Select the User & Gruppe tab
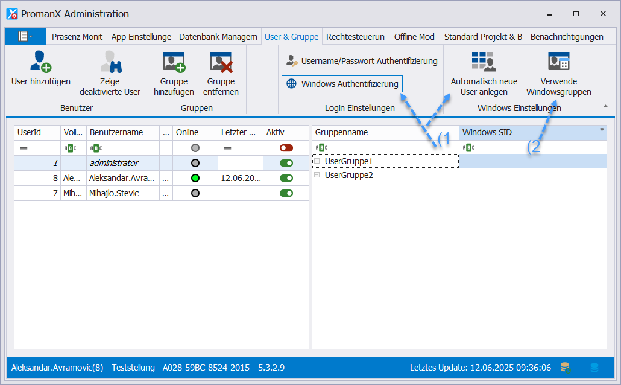 291,37
